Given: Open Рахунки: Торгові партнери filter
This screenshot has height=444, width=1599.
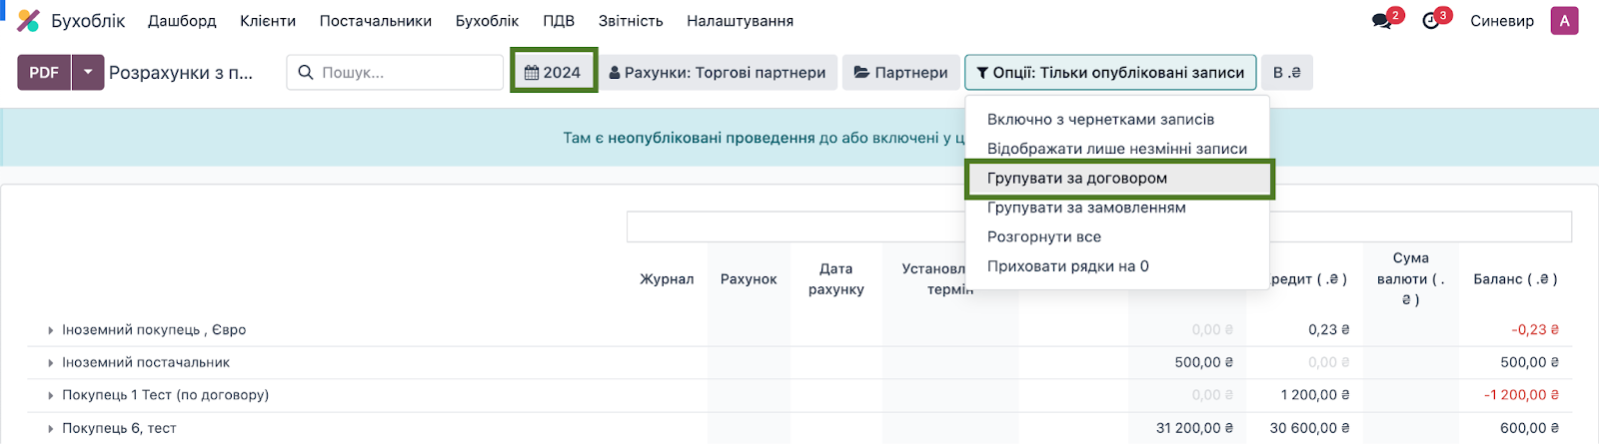Looking at the screenshot, I should click(x=718, y=72).
